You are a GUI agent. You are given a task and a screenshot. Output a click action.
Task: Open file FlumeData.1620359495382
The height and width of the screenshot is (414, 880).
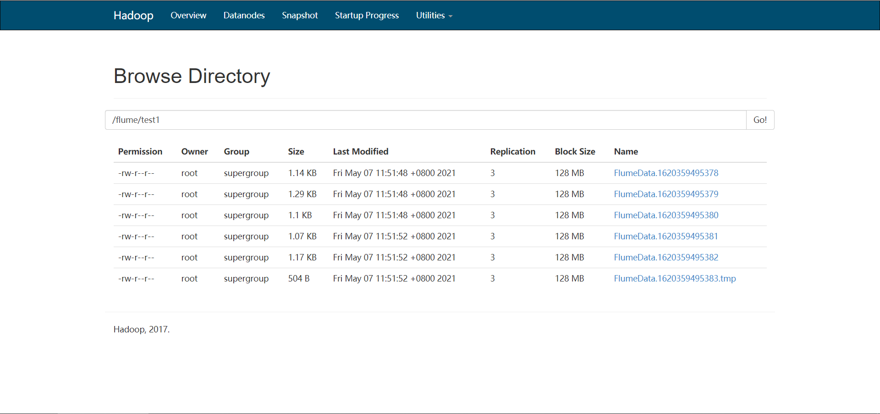coord(666,257)
